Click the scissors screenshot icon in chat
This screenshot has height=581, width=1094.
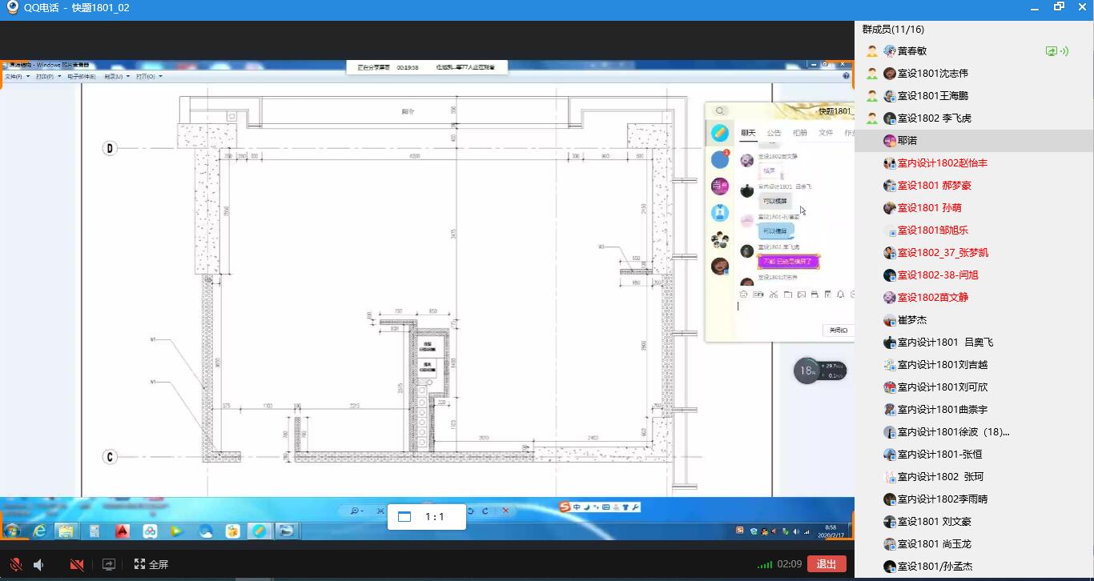point(774,295)
